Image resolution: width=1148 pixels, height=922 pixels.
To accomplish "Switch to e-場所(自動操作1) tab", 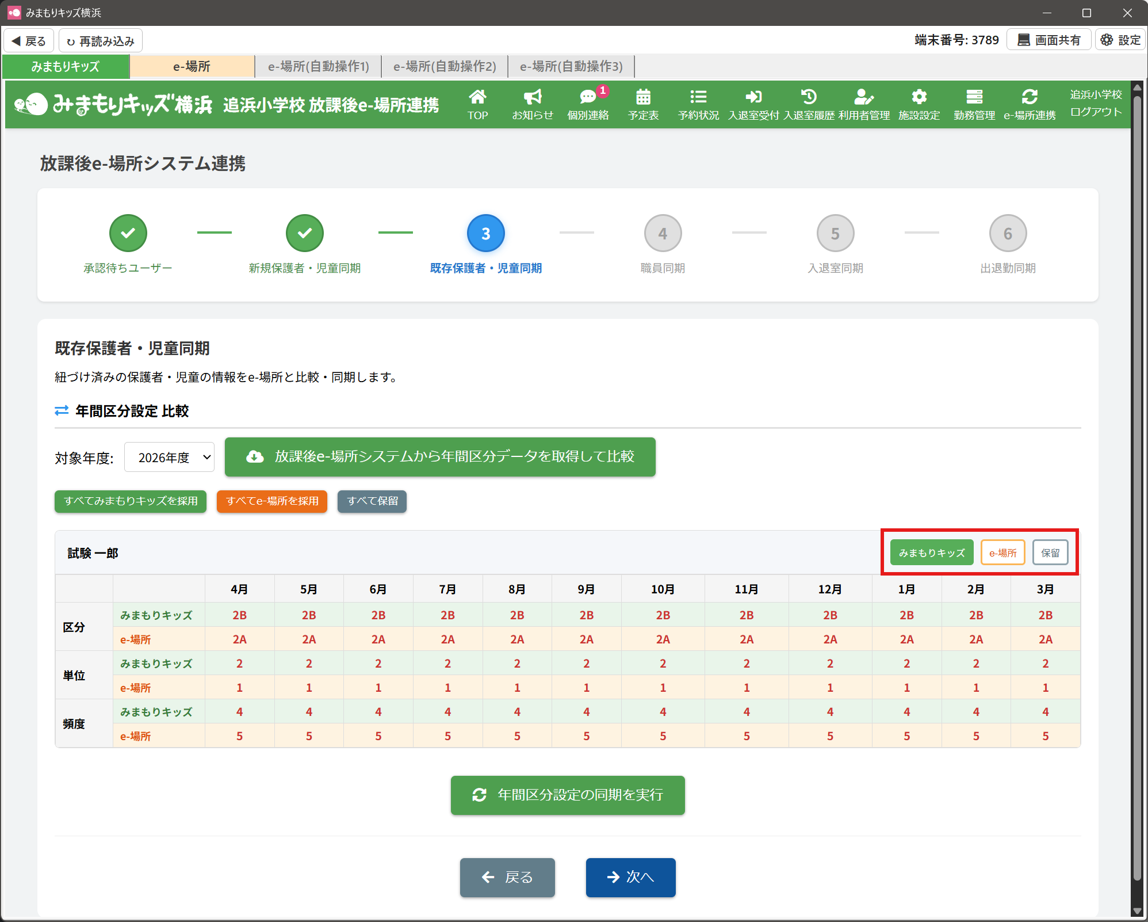I will tap(319, 67).
